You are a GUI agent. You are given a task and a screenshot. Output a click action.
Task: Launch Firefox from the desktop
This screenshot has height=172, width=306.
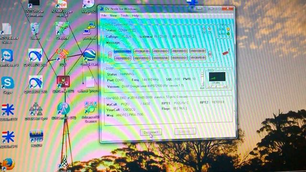pyautogui.click(x=8, y=164)
